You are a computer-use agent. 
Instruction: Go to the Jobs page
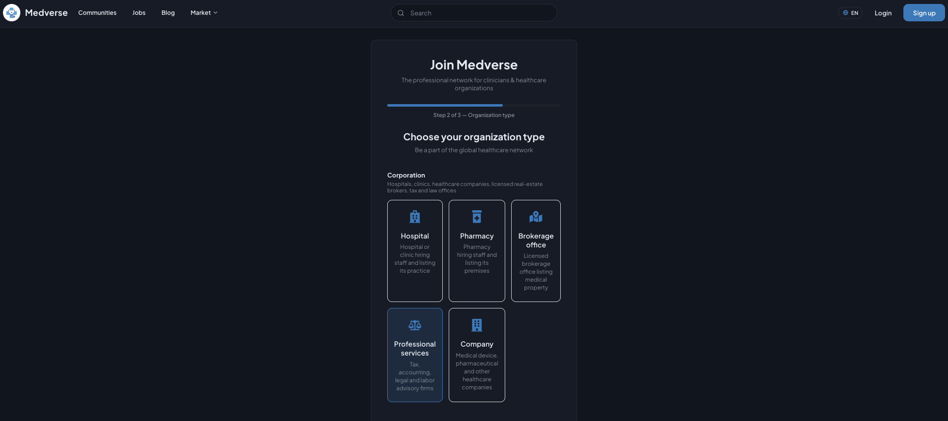pos(139,13)
